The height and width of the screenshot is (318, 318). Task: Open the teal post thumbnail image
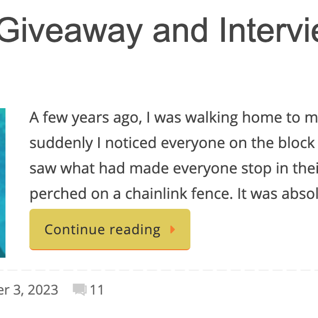point(2,183)
